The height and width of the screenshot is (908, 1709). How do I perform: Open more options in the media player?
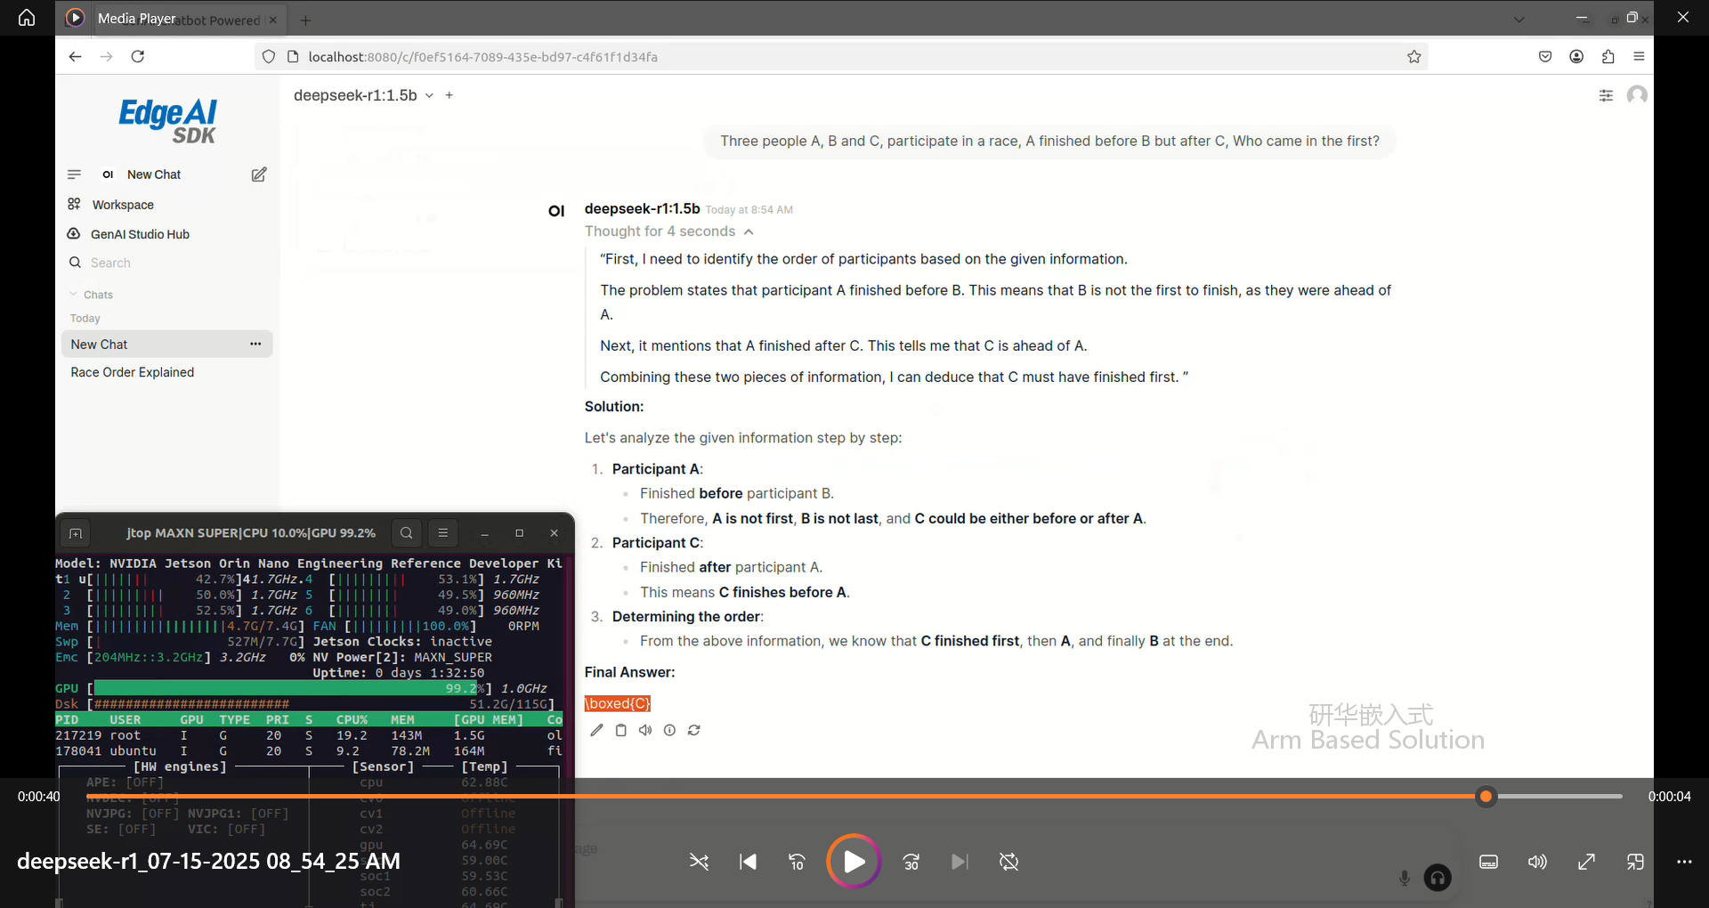pos(1684,862)
